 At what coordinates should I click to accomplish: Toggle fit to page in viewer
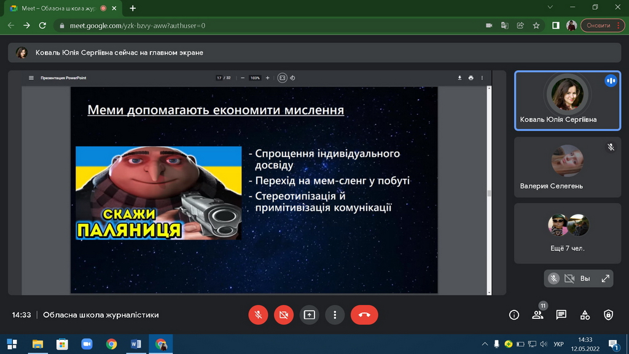pyautogui.click(x=282, y=78)
